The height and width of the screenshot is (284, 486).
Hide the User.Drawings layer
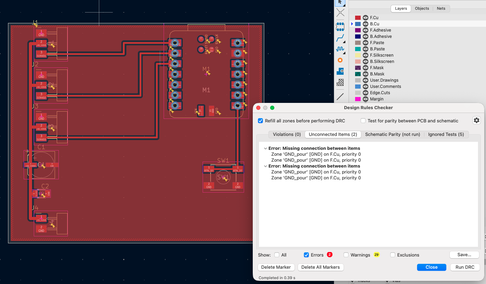pos(366,80)
